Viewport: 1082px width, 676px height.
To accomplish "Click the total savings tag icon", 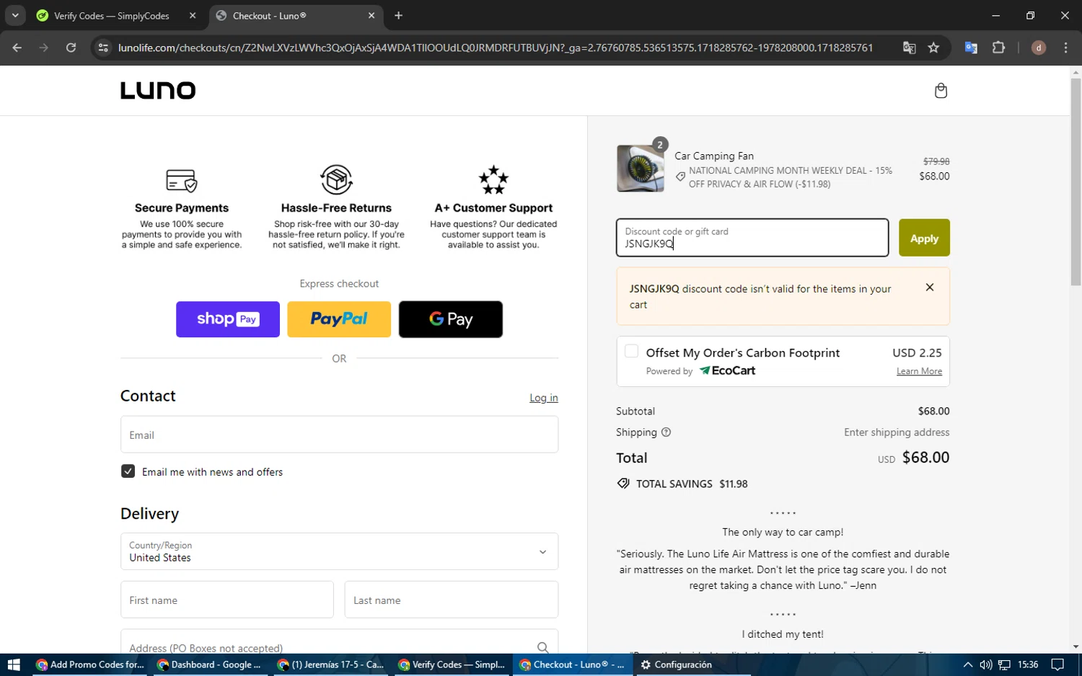I will (623, 484).
